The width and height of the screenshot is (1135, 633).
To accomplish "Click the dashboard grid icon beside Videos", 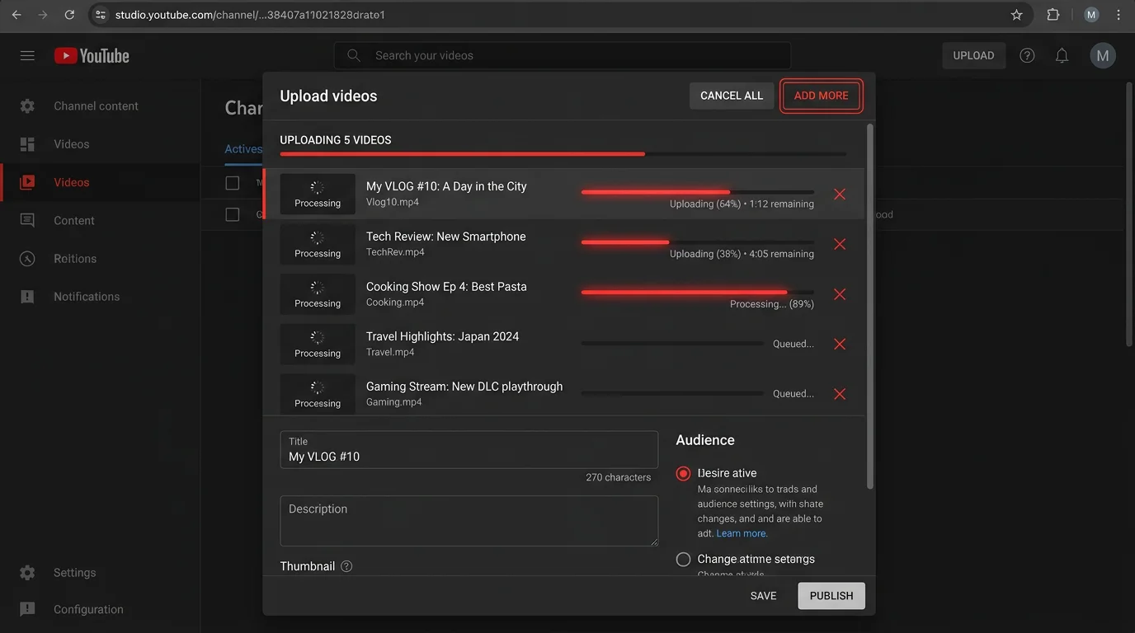I will tap(27, 144).
